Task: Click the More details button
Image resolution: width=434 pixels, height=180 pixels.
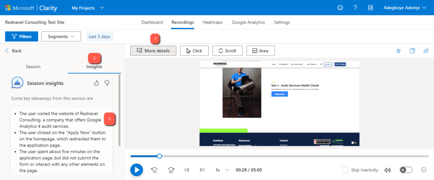Action: pyautogui.click(x=153, y=51)
